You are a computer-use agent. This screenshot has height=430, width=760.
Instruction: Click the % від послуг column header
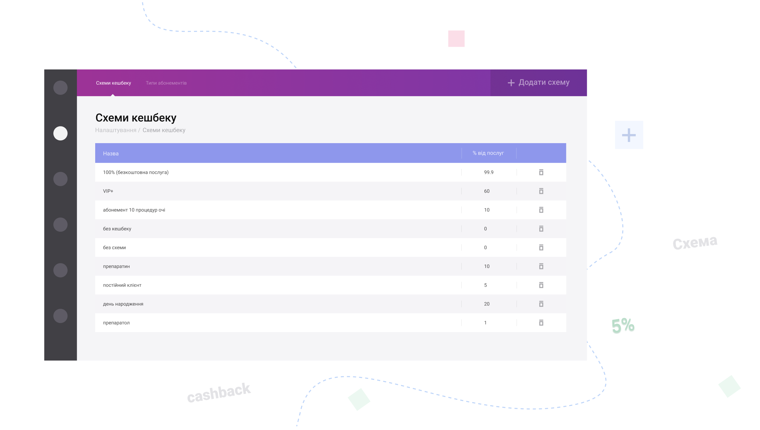(x=488, y=153)
